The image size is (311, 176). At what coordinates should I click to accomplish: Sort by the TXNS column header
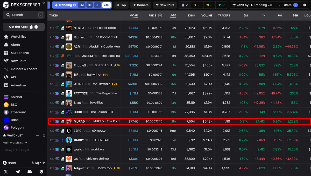pyautogui.click(x=191, y=15)
